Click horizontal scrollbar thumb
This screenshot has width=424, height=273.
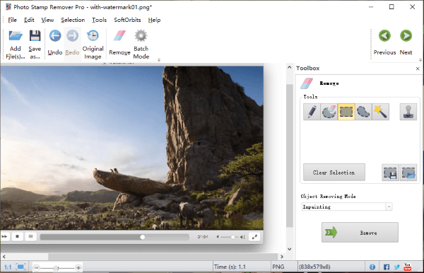[x=163, y=257]
